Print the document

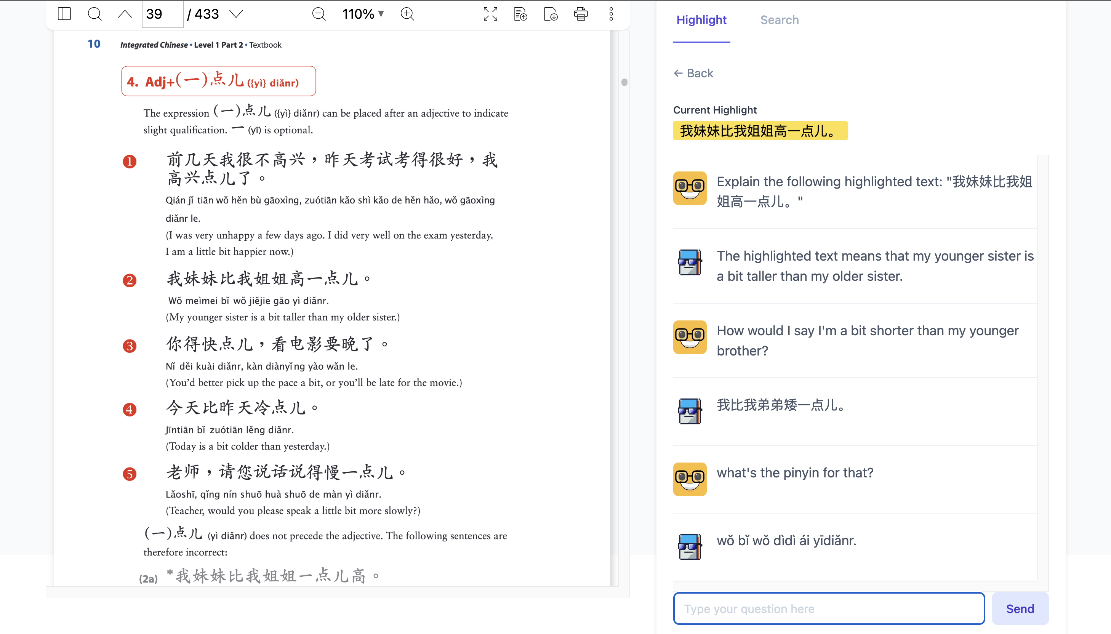pos(581,14)
